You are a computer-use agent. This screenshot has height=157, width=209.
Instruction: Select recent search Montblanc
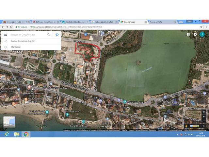(31, 47)
